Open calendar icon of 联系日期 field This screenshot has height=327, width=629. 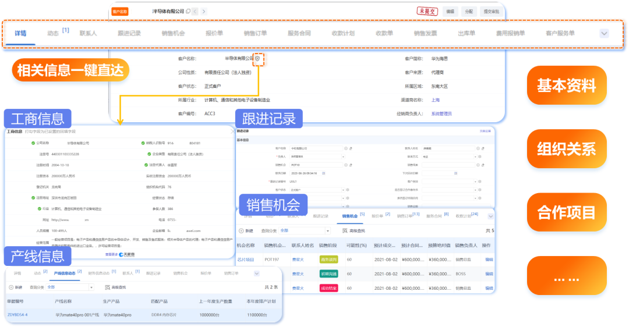(324, 173)
